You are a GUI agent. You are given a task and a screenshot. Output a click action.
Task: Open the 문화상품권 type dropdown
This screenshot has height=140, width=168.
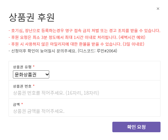(x=31, y=74)
